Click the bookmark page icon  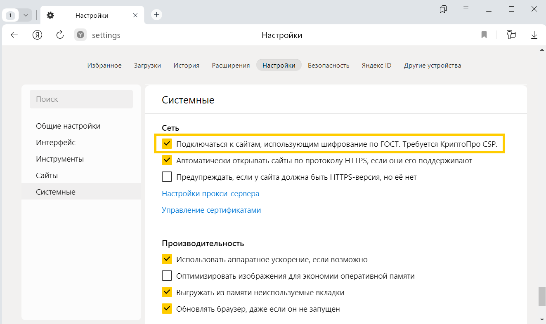tap(484, 35)
